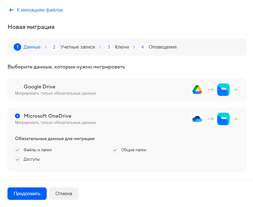Select the Google Drive radio button

click(17, 87)
